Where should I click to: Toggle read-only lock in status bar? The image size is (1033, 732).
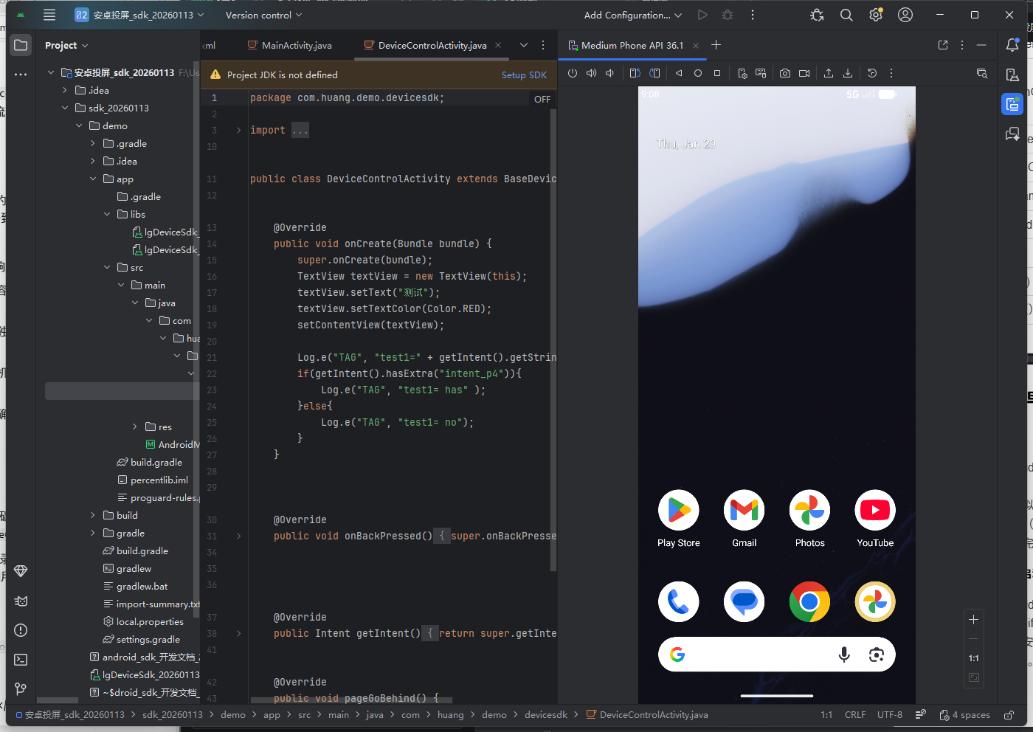click(1009, 714)
